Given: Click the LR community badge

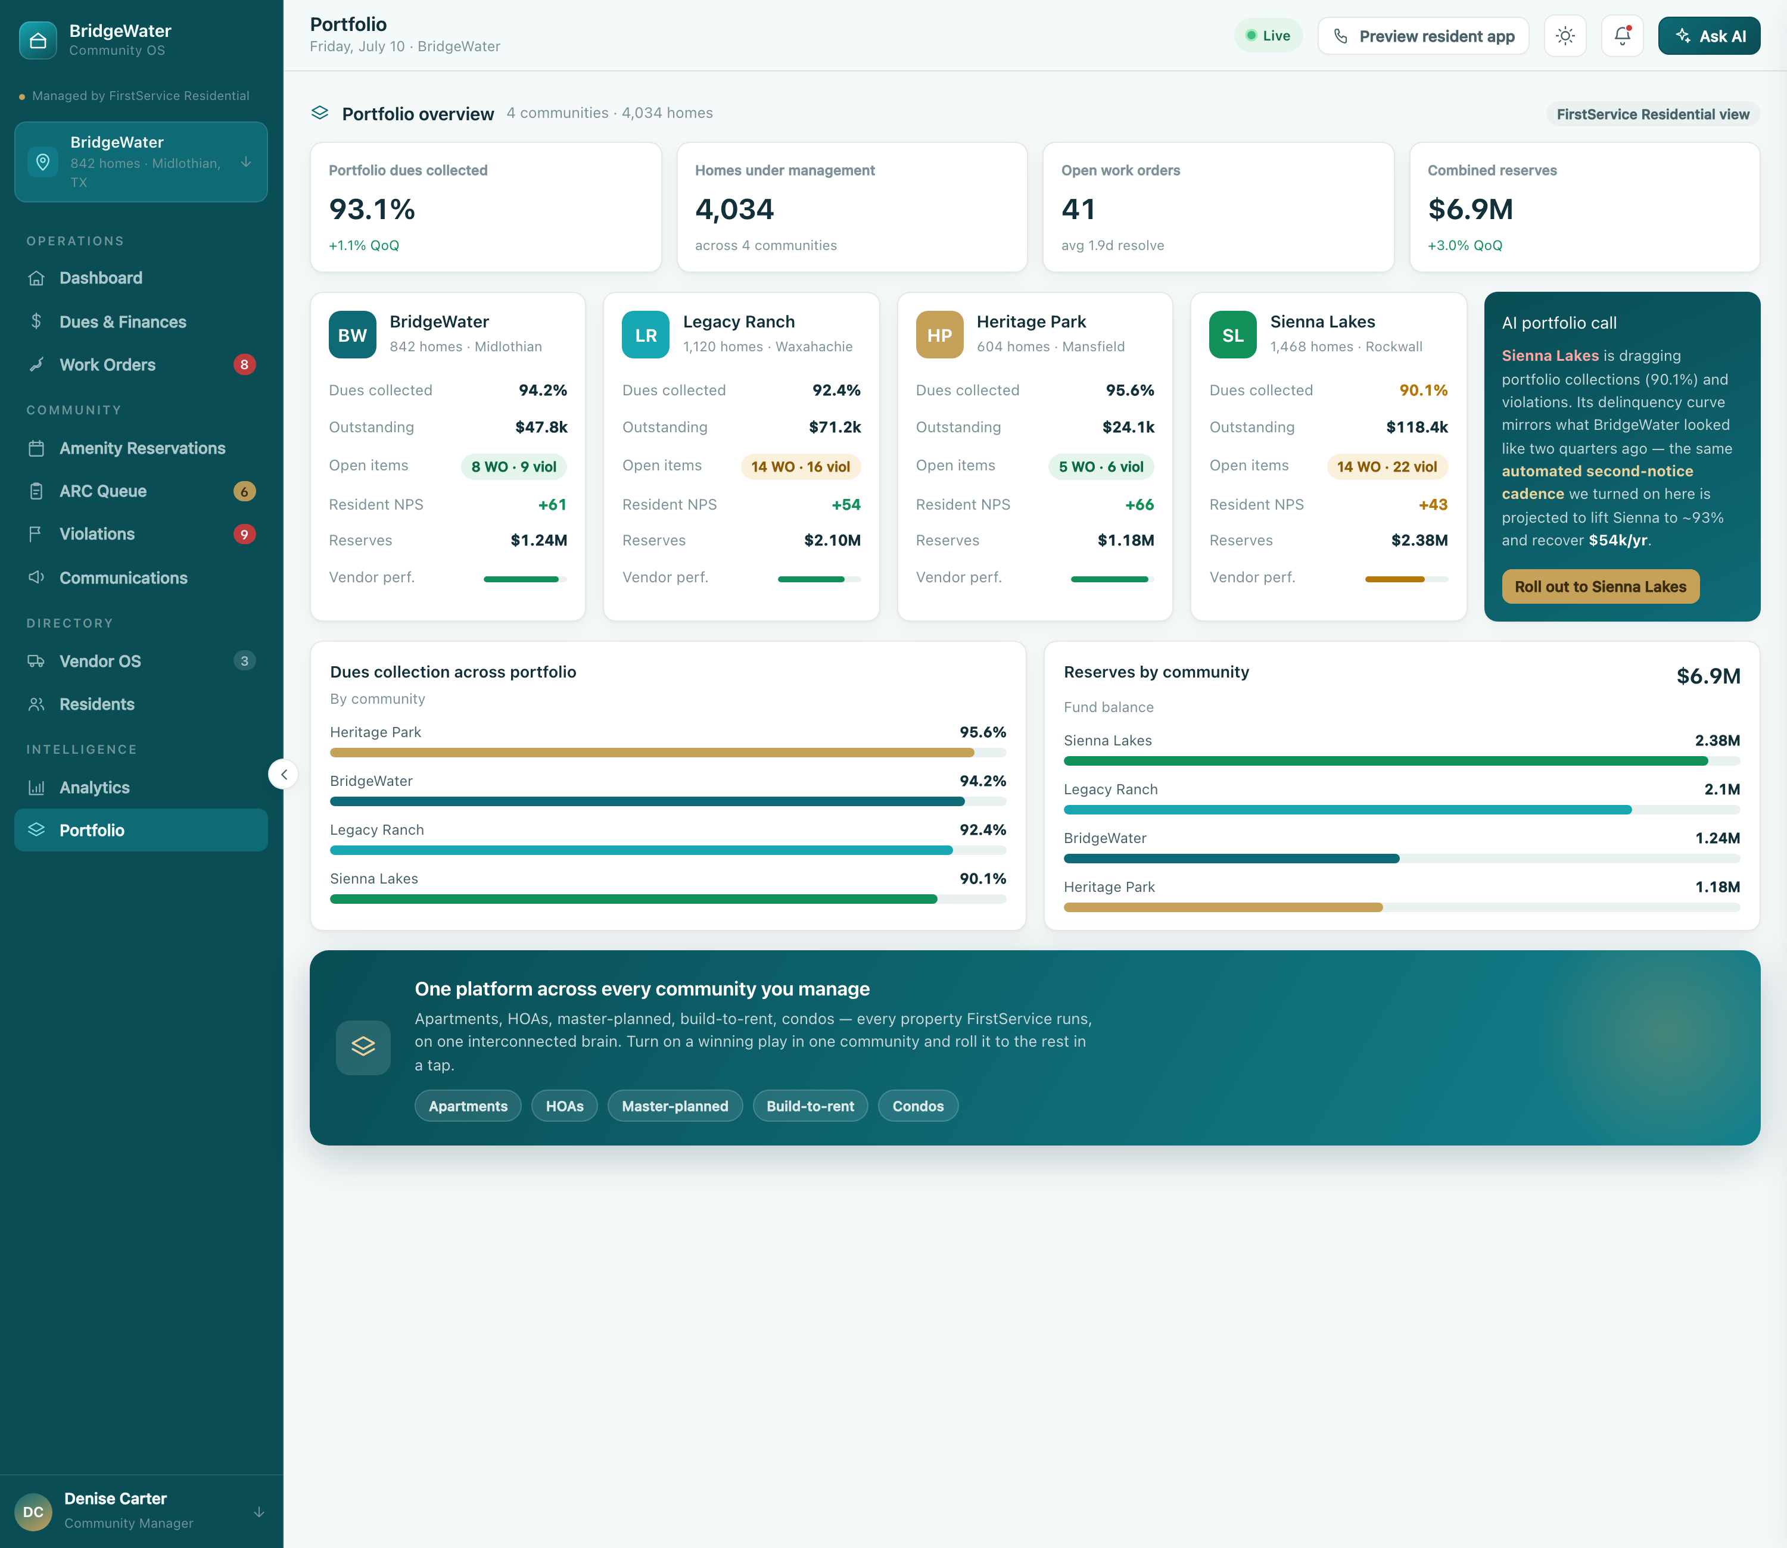Looking at the screenshot, I should click(x=646, y=335).
